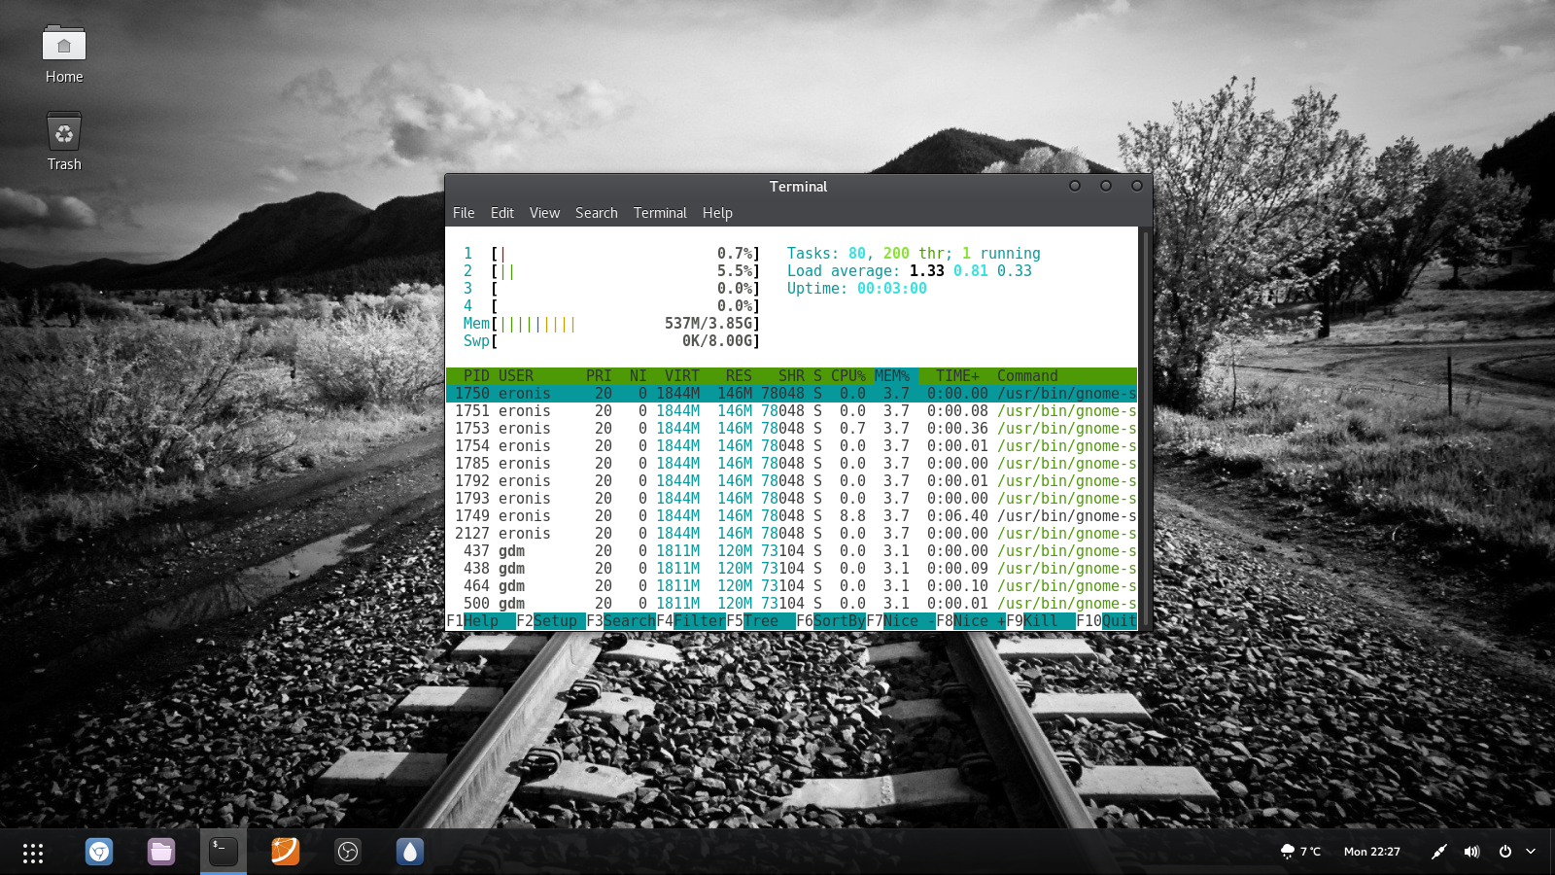This screenshot has height=875, width=1555.
Task: Select the process row with PID 1751
Action: point(791,411)
